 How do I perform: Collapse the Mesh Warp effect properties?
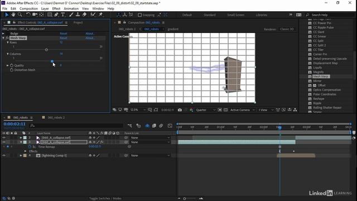[3, 38]
